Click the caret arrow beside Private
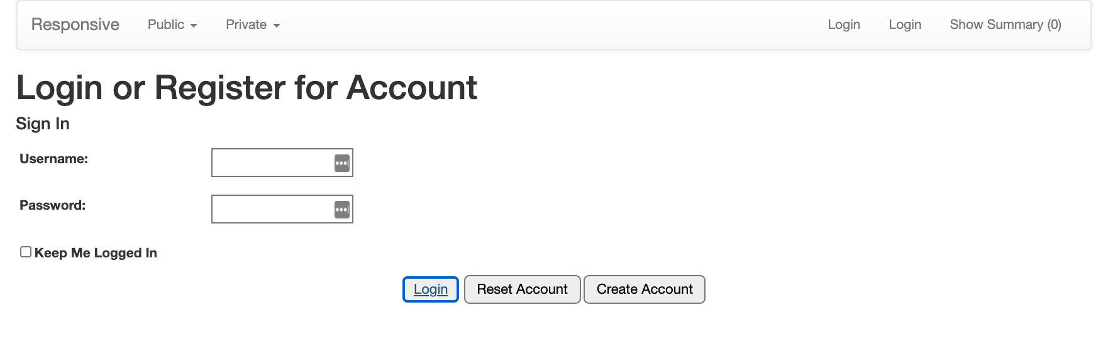Viewport: 1108px width, 339px height. 277,26
